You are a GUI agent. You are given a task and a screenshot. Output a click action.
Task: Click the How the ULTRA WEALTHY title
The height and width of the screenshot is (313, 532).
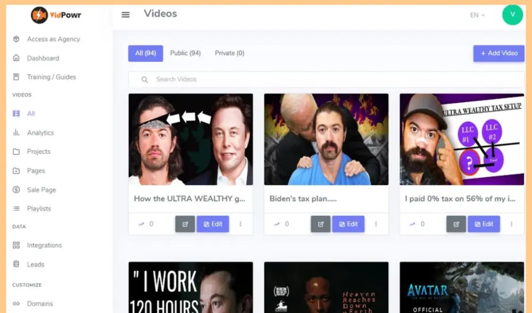[x=189, y=199]
